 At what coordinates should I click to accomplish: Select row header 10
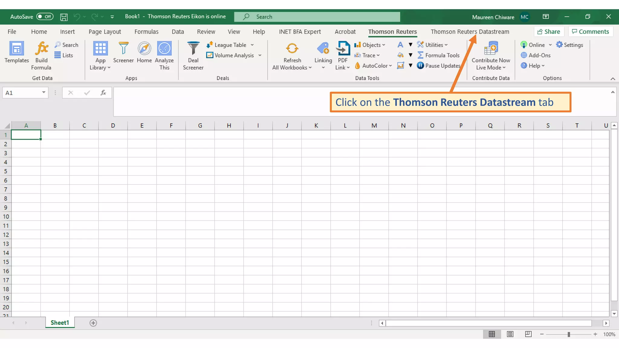point(6,217)
